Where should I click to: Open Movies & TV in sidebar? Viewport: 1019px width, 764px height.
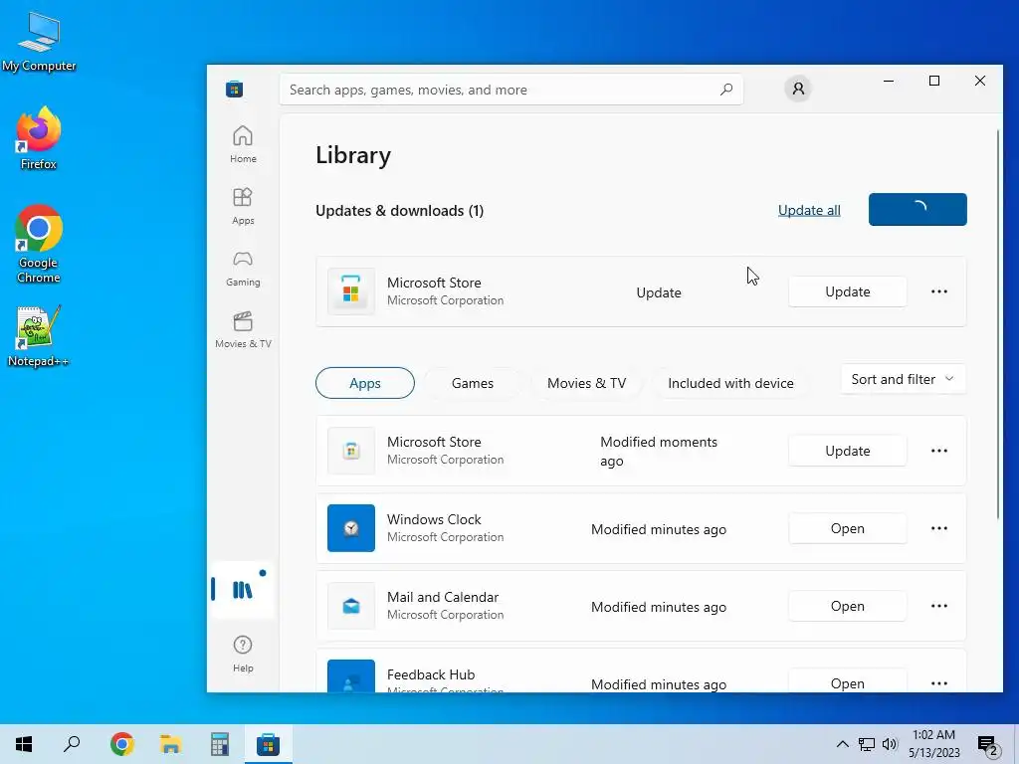tap(243, 329)
